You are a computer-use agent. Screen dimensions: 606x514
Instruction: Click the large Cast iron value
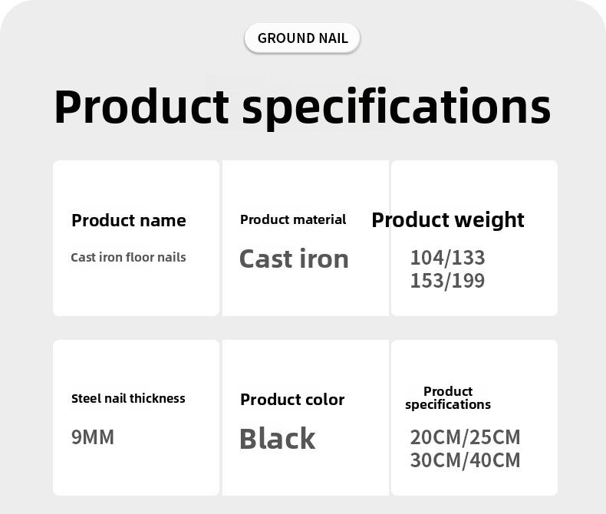[294, 259]
